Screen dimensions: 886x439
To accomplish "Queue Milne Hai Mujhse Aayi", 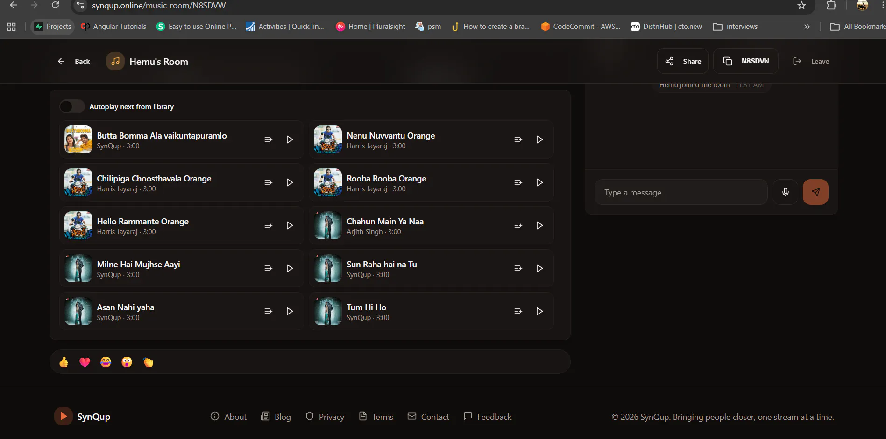I will pos(268,268).
